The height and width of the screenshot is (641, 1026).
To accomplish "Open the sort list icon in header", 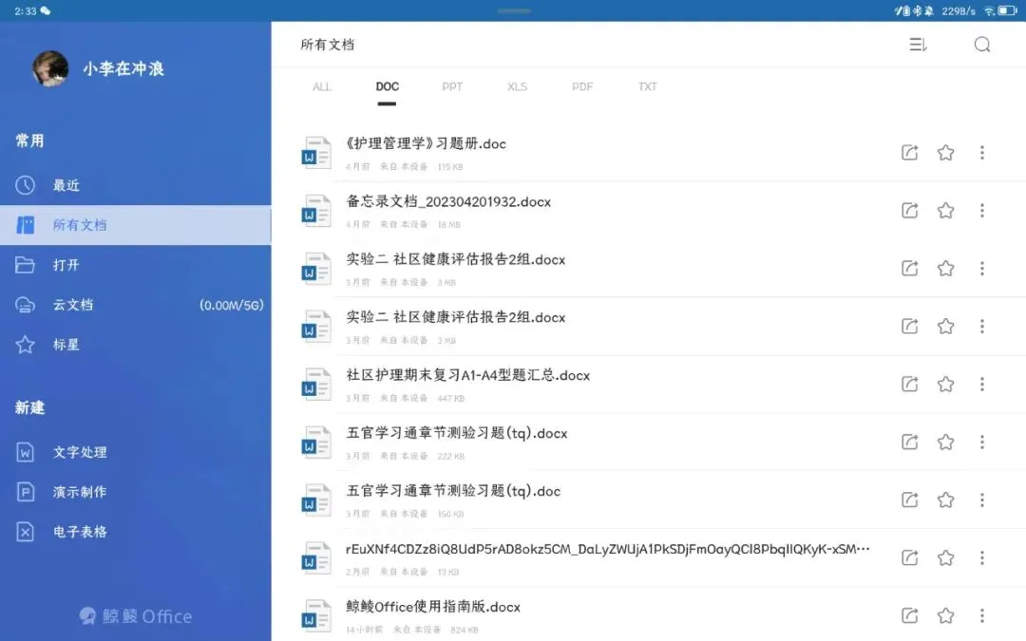I will coord(918,45).
